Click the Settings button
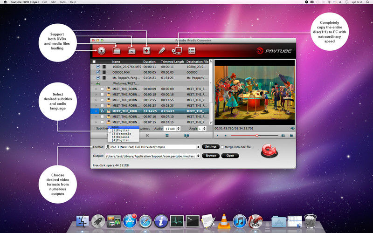The height and width of the screenshot is (233, 373). 211,147
